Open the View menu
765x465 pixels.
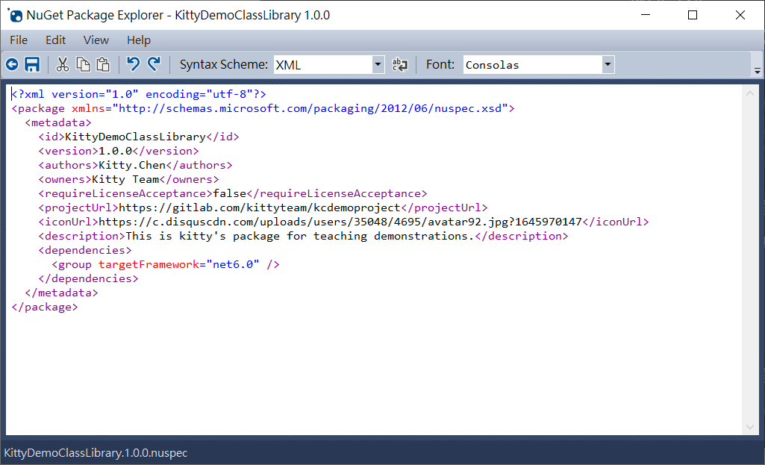click(96, 40)
